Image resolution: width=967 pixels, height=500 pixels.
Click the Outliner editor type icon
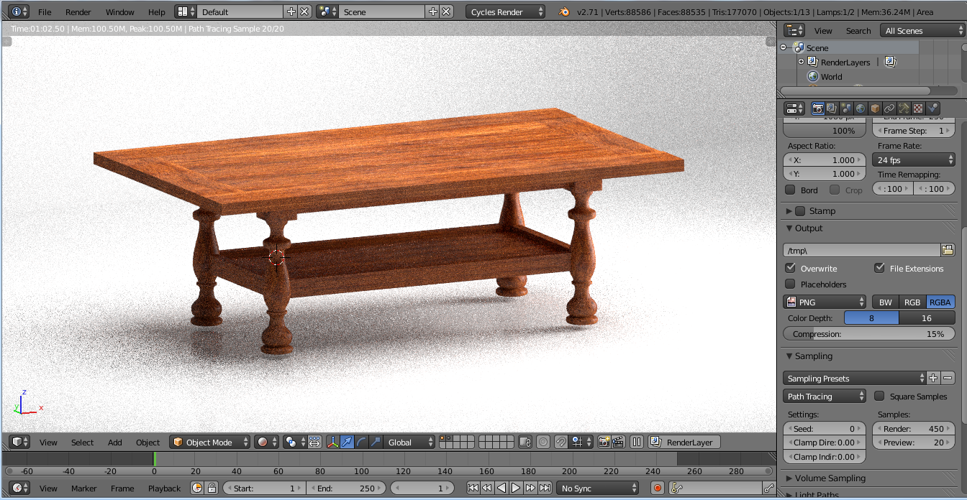[x=794, y=29]
